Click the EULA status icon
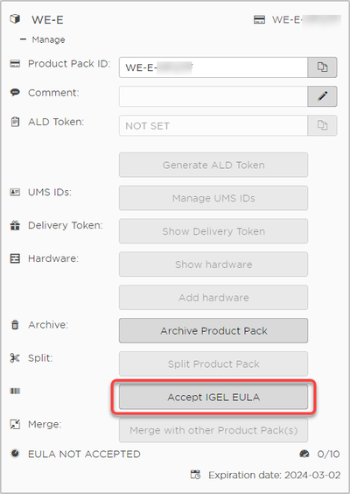Screen dimensions: 350x494 click(15, 454)
